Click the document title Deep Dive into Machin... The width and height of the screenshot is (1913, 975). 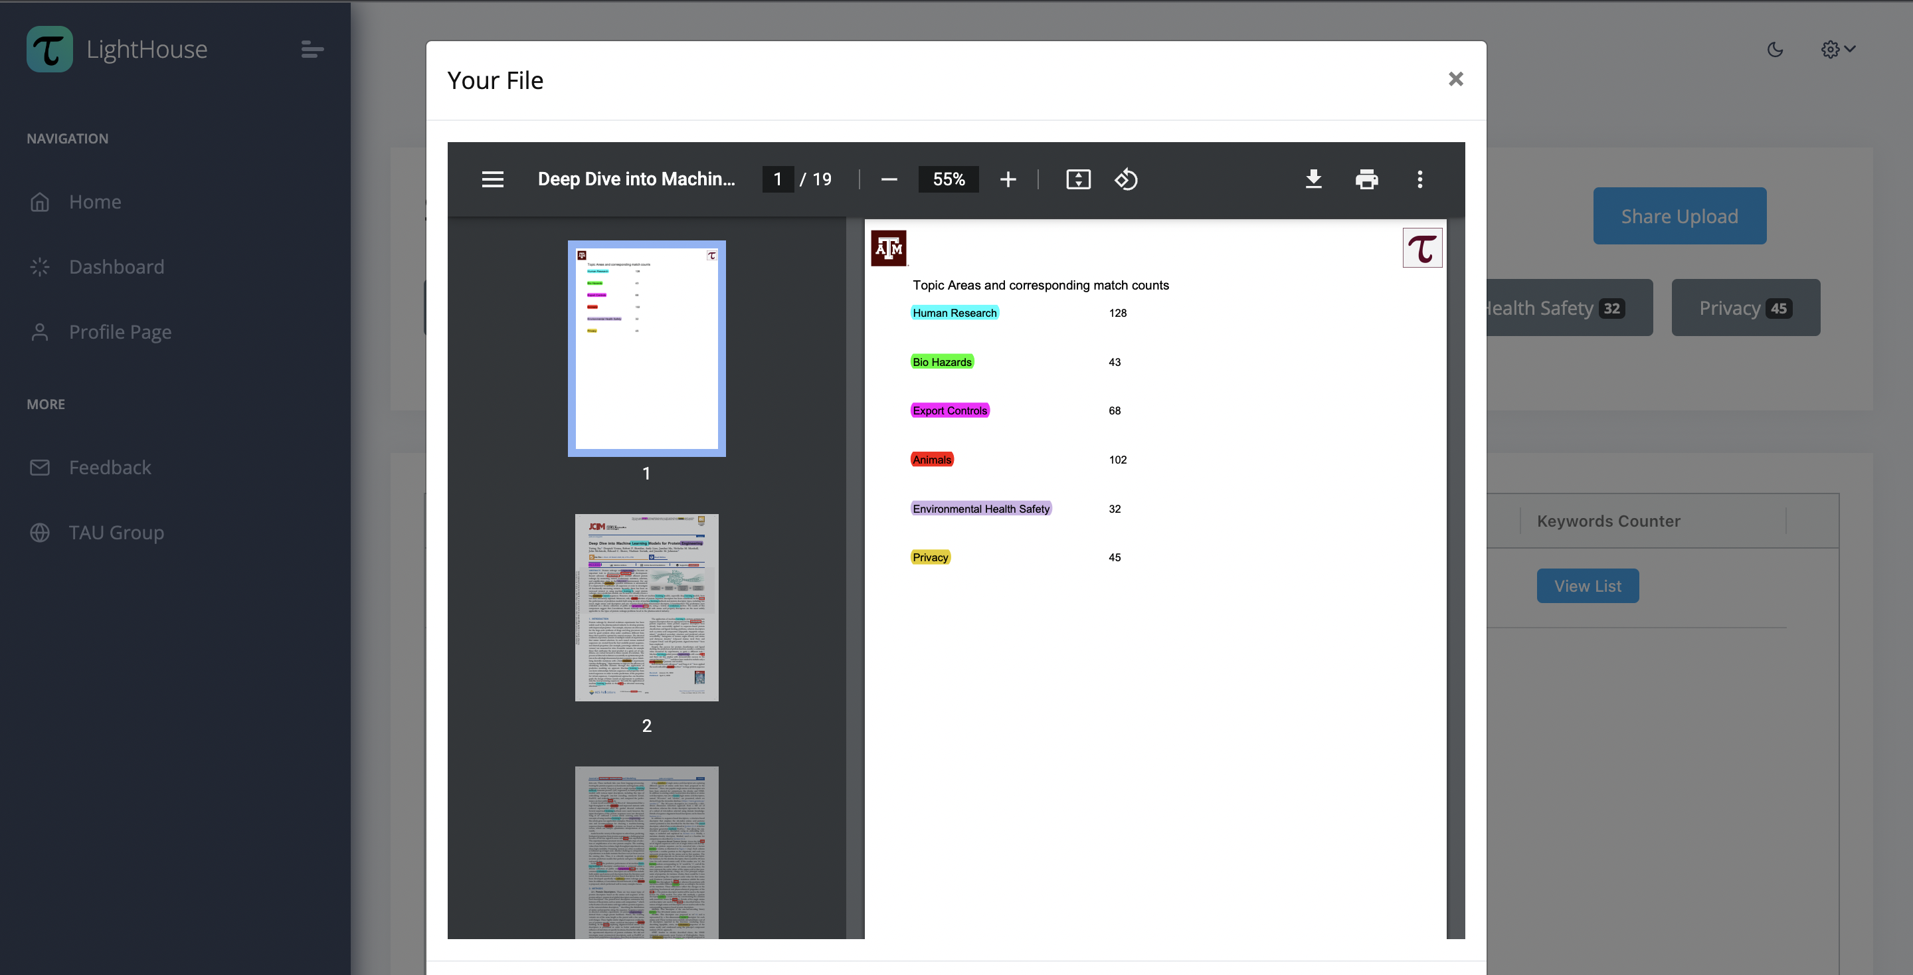click(x=636, y=180)
